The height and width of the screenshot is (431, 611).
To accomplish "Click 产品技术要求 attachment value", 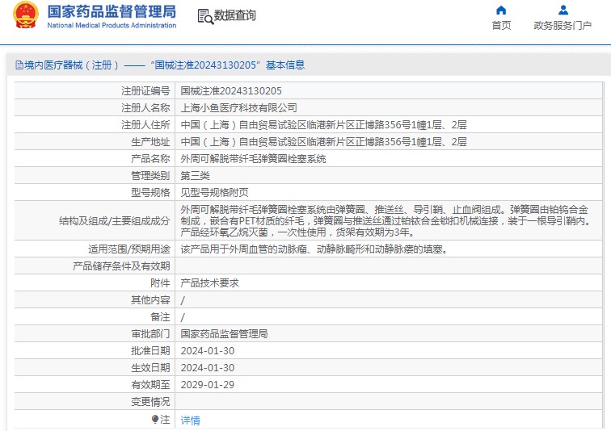I will [x=209, y=283].
